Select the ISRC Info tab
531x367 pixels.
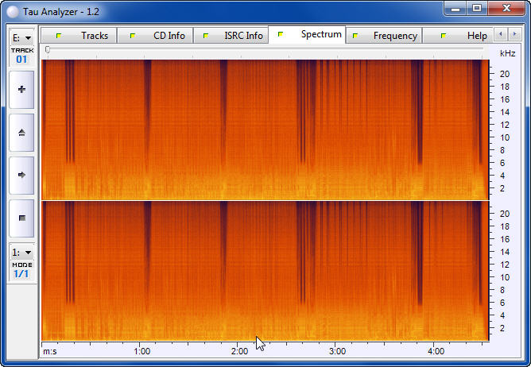pos(234,36)
